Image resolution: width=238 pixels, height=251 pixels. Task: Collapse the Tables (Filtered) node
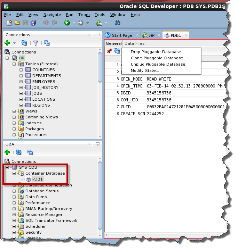14,64
